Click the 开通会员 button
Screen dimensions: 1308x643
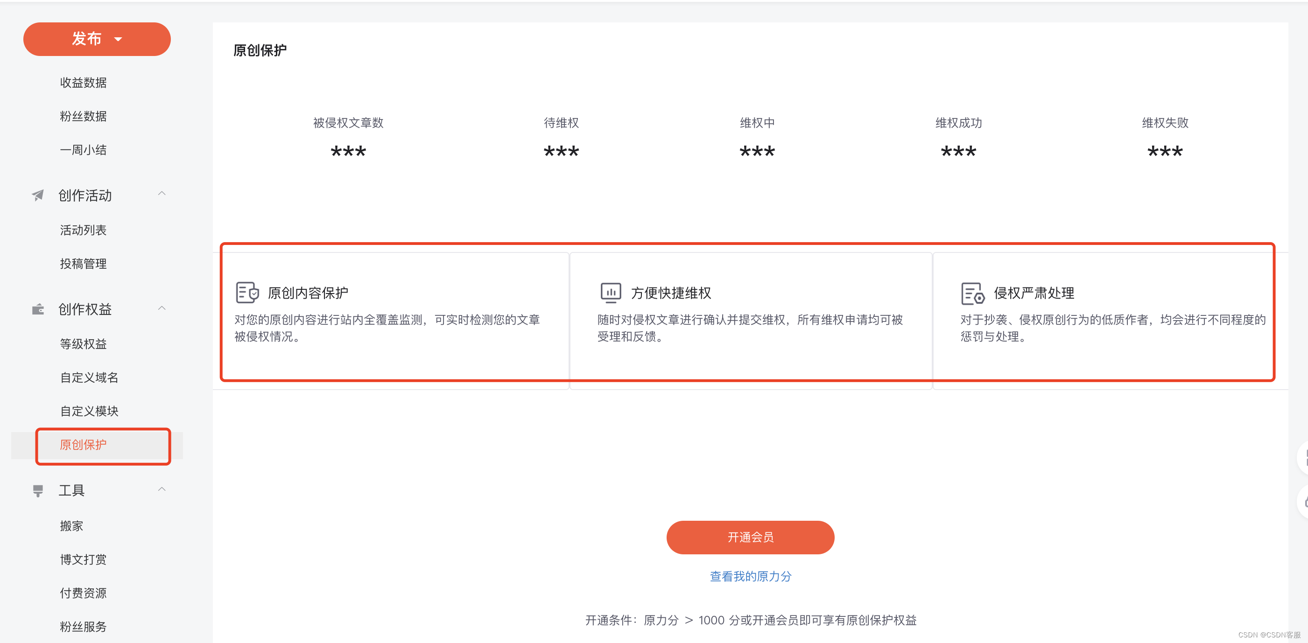(x=750, y=537)
